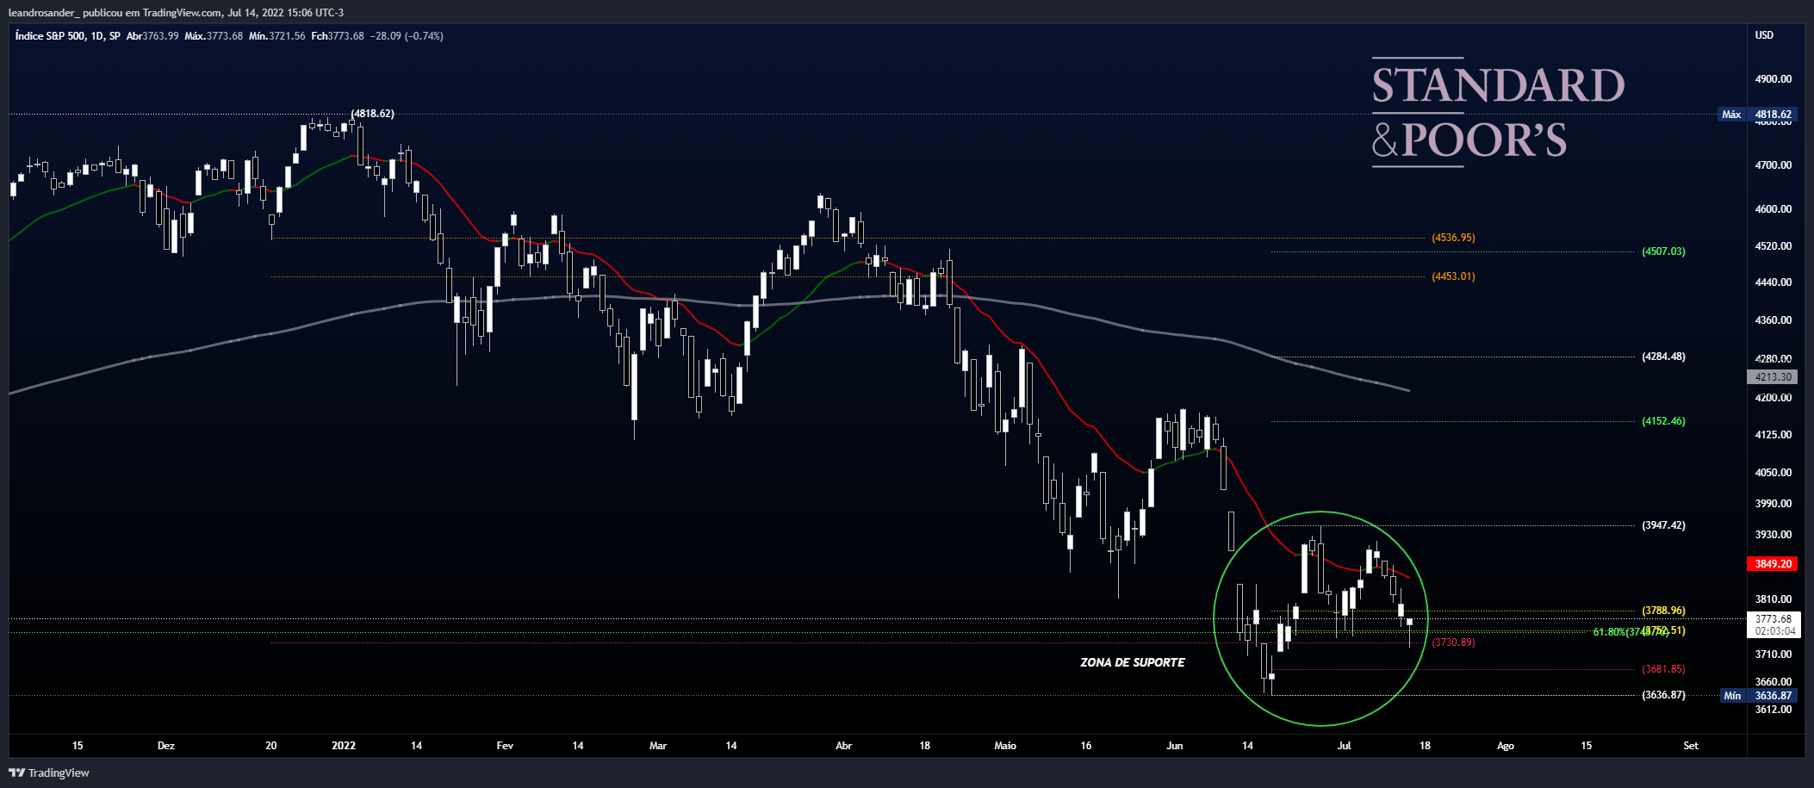Click the ZONA DE SUPORTE annotation

tap(1132, 662)
